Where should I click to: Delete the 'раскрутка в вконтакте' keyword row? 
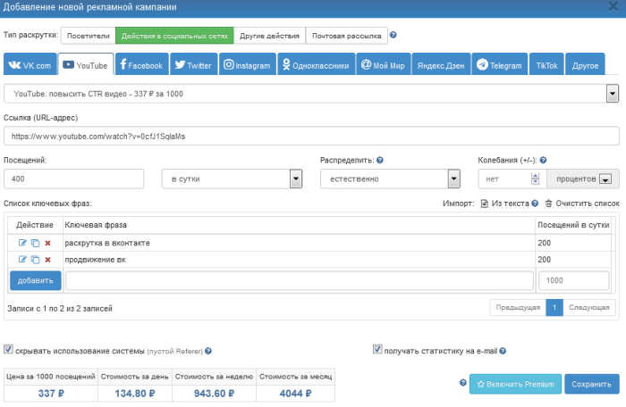(47, 243)
